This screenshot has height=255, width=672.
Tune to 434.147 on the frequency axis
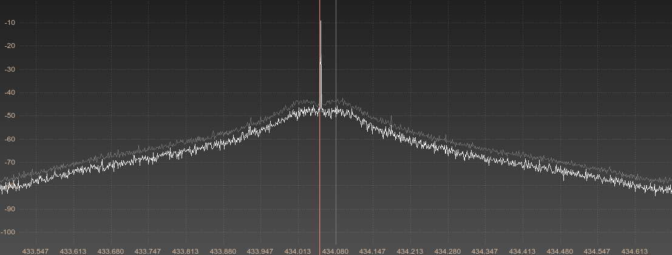[x=373, y=251]
